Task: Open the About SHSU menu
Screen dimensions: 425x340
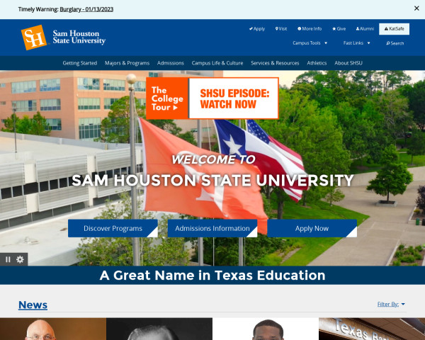Action: 348,63
